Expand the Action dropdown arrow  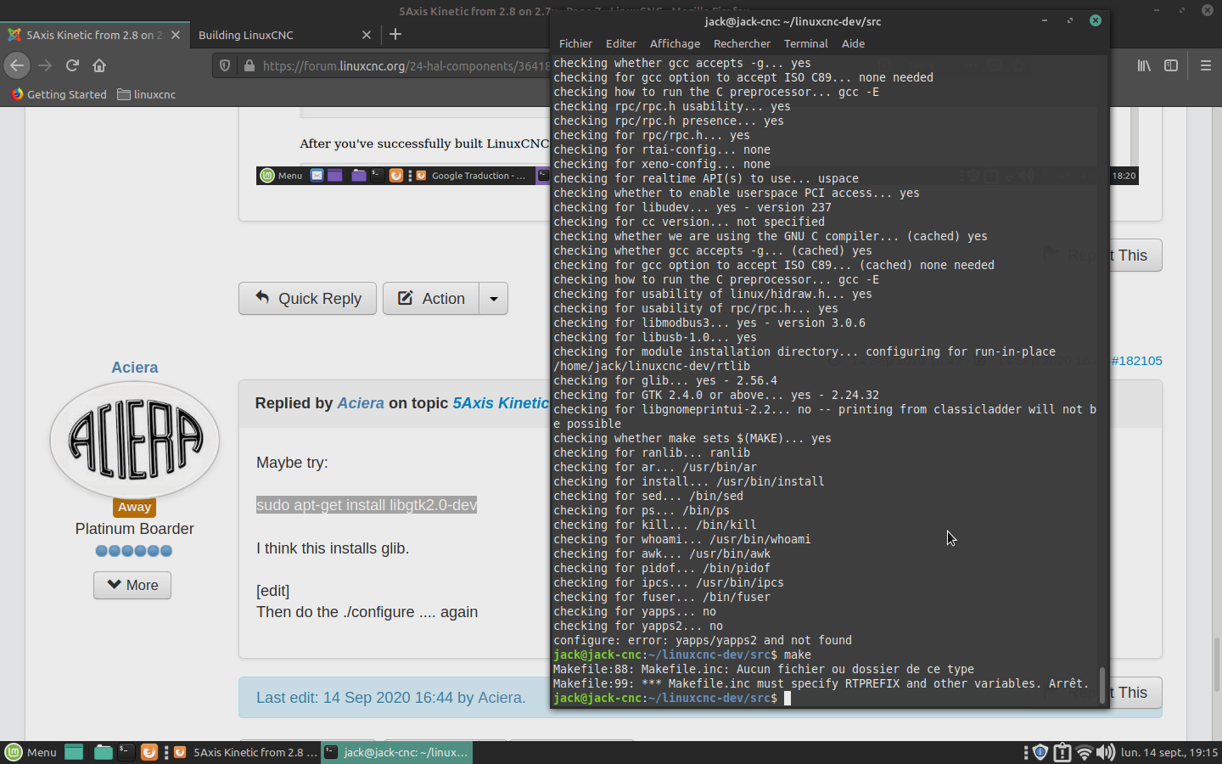pyautogui.click(x=494, y=299)
